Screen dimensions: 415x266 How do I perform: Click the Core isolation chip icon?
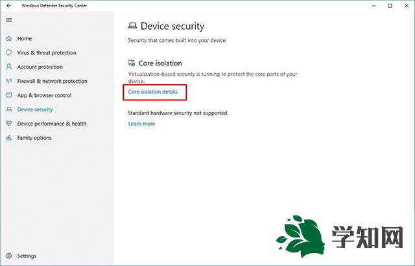click(x=132, y=63)
